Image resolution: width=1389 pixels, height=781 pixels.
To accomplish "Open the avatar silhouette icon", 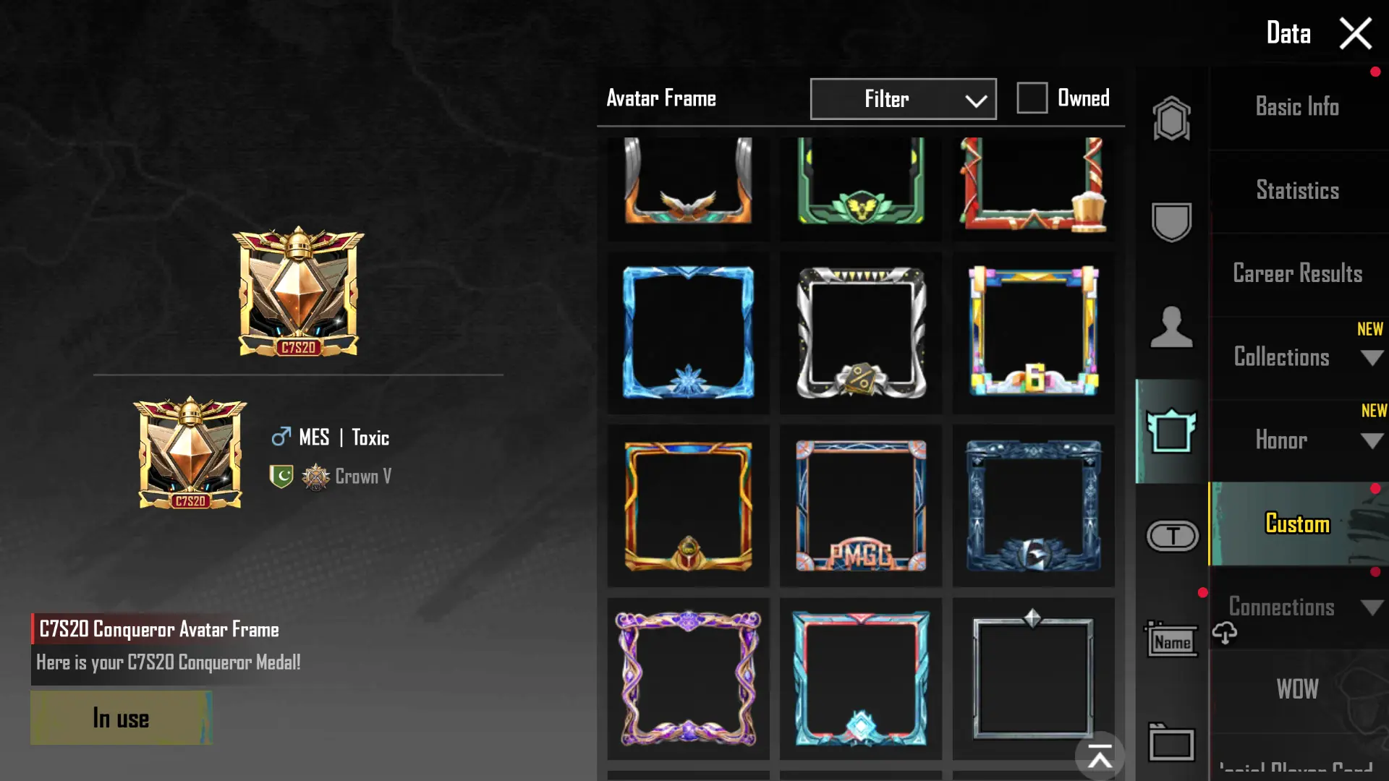I will (x=1171, y=327).
